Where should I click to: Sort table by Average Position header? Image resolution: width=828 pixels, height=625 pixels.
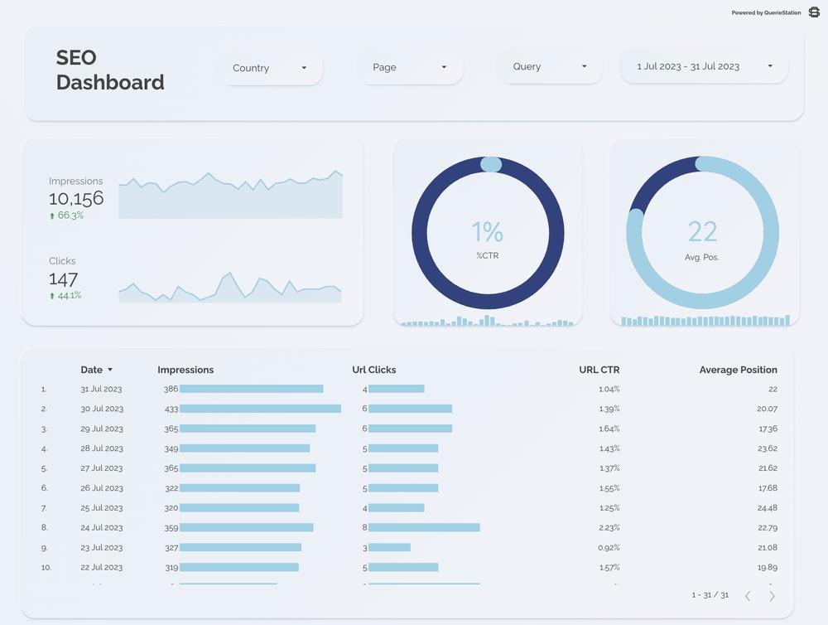pos(739,370)
